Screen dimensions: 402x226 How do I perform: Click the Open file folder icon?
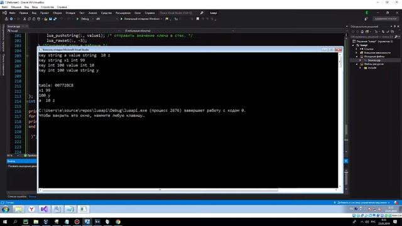point(46,19)
